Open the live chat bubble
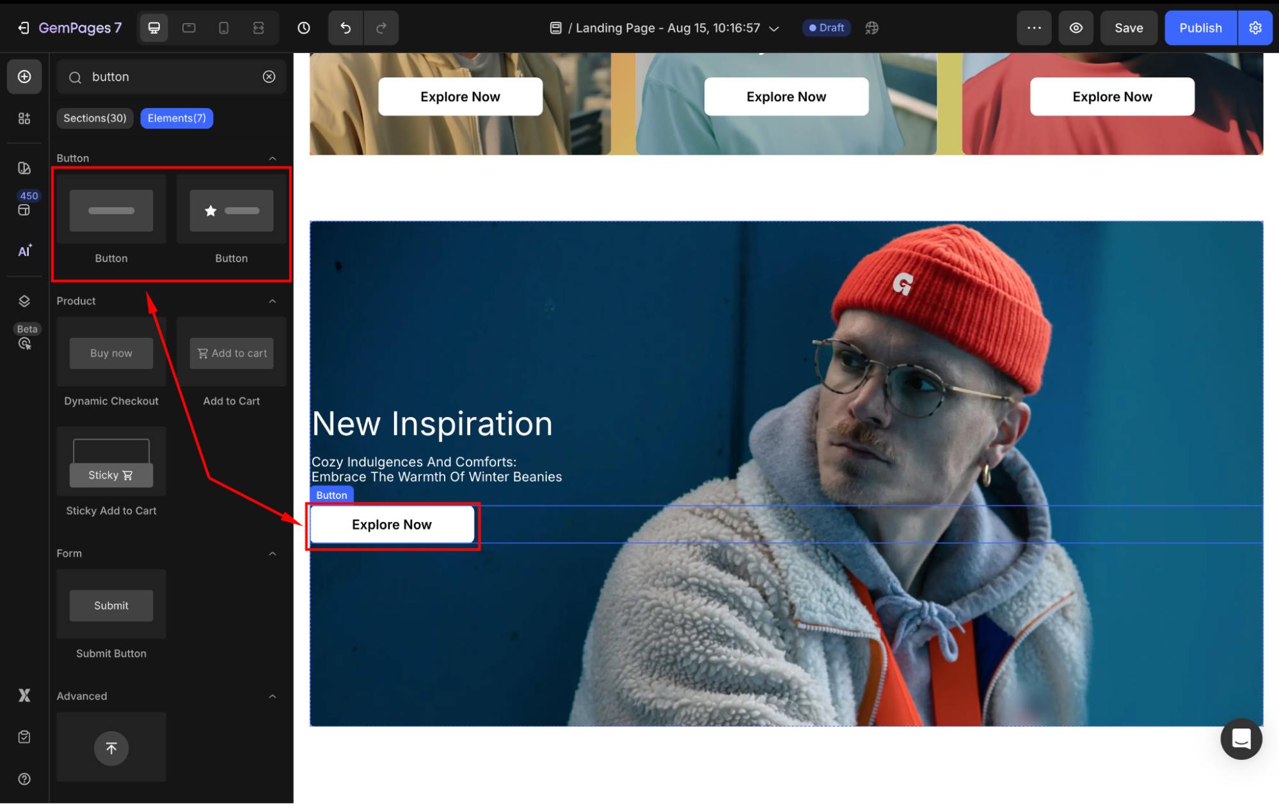1279x804 pixels. [x=1241, y=738]
